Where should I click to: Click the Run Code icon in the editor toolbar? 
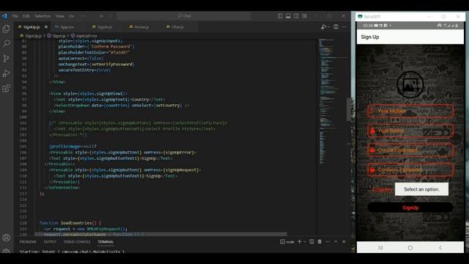click(323, 27)
